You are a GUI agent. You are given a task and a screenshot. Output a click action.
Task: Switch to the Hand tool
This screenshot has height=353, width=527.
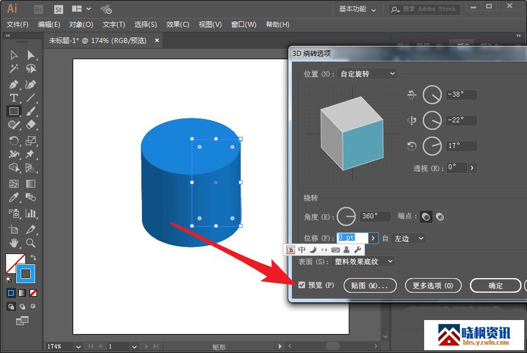(14, 243)
